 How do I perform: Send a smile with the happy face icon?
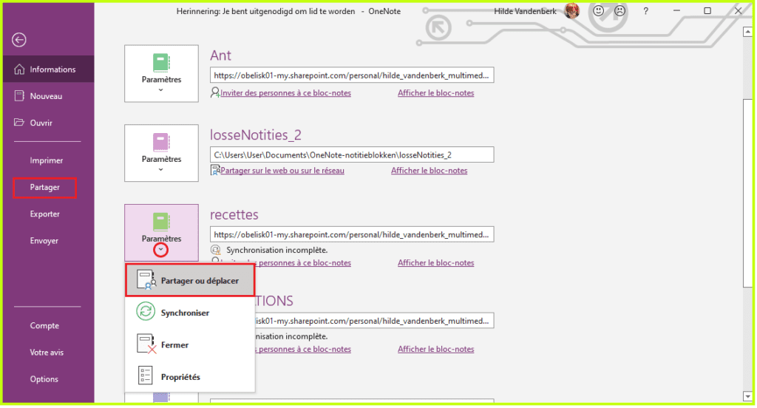pyautogui.click(x=599, y=10)
